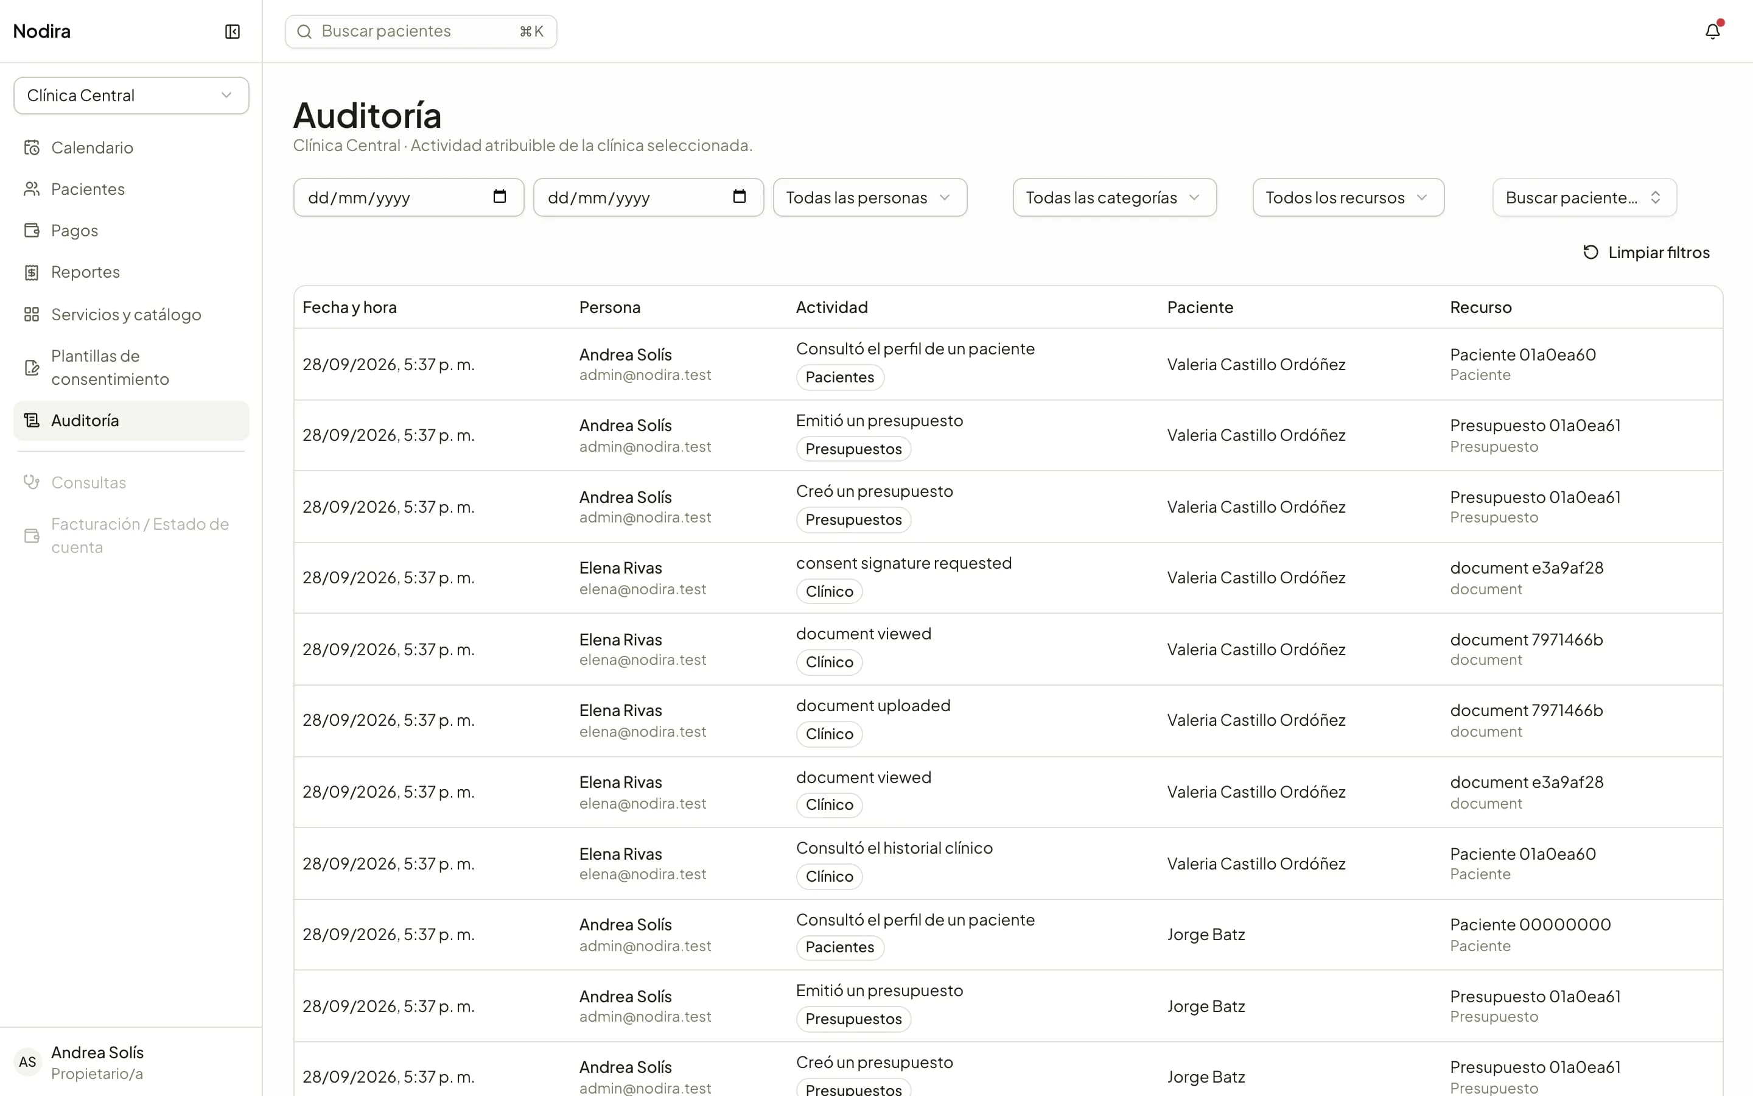Open calendar picker on second date field

click(739, 197)
